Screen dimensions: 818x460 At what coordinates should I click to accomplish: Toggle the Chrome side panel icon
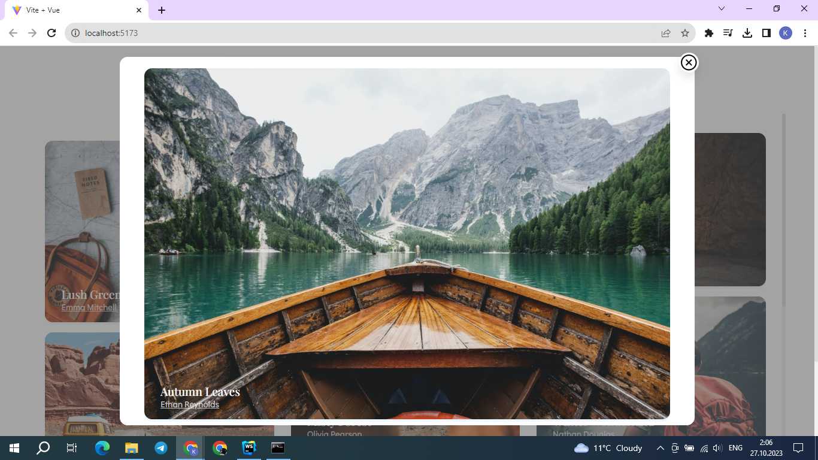766,33
